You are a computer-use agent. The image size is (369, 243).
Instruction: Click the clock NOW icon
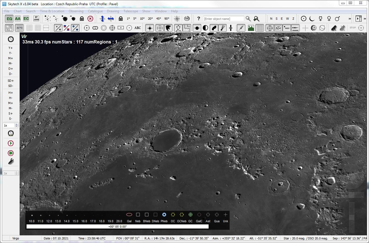[x=11, y=133]
